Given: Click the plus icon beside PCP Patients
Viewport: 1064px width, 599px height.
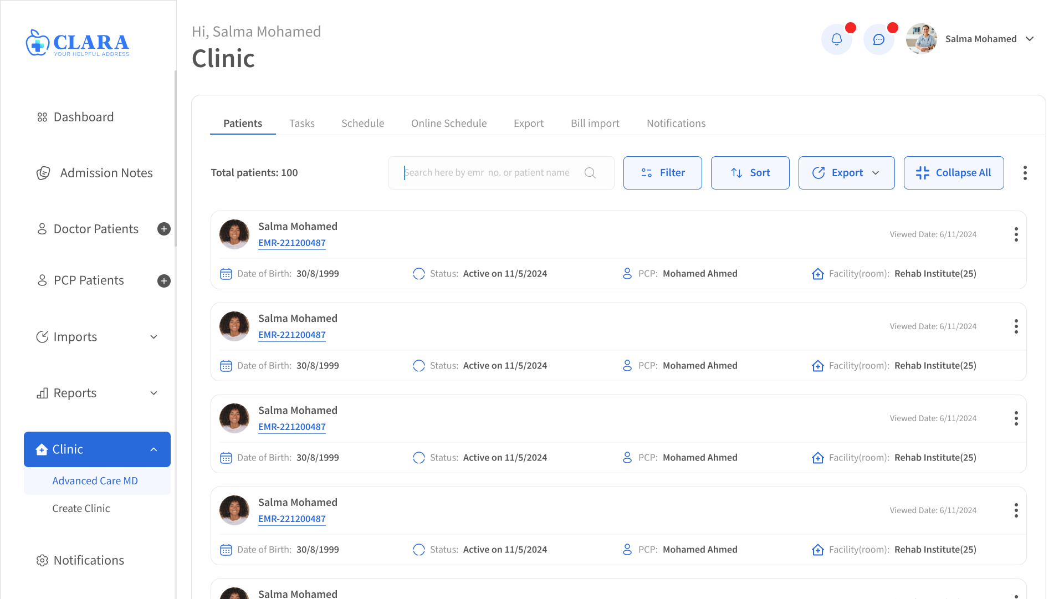Looking at the screenshot, I should pos(163,281).
